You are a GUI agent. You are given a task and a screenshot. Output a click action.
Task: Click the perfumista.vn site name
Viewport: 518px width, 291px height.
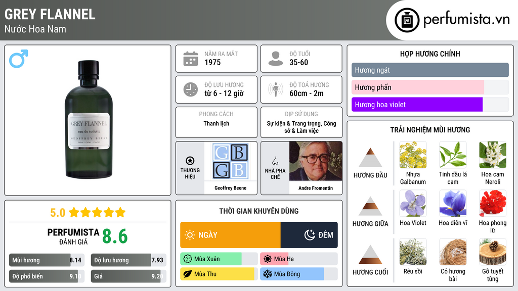coord(466,19)
